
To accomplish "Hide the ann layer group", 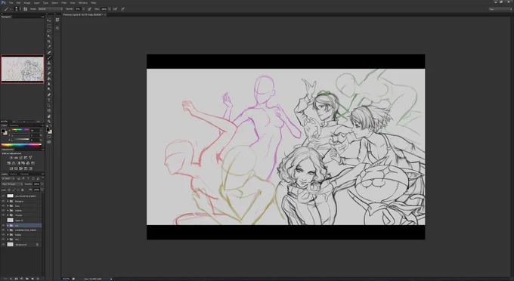I will click(x=3, y=239).
